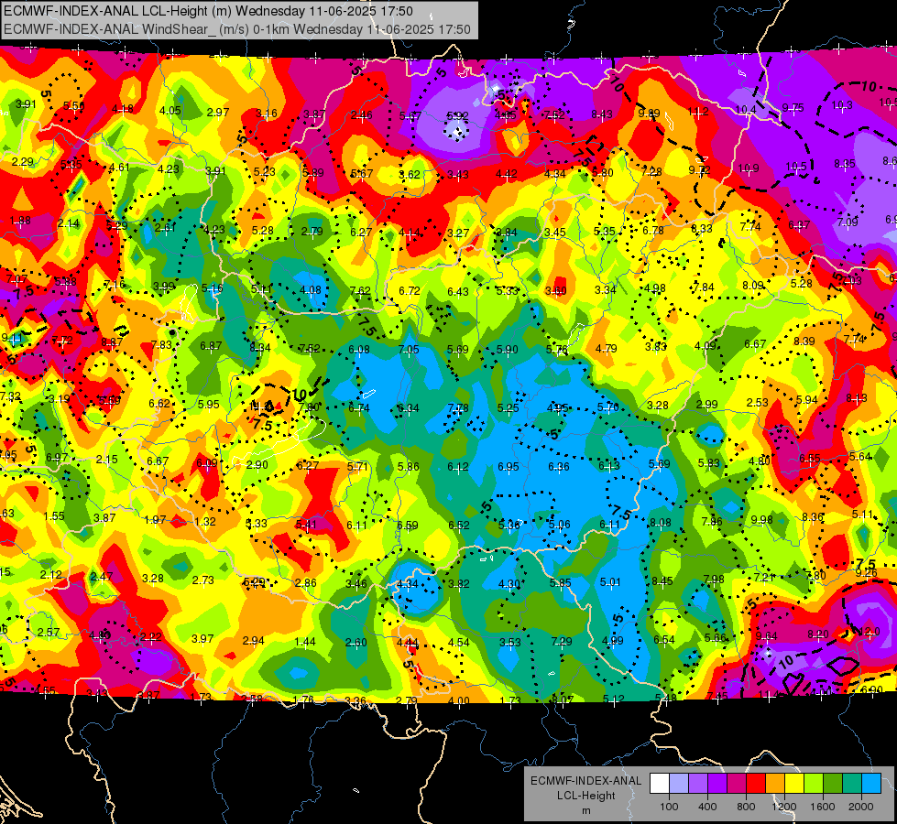Screen dimensions: 897x824
Task: Click the wind shear value '5.01'
Action: (x=610, y=582)
